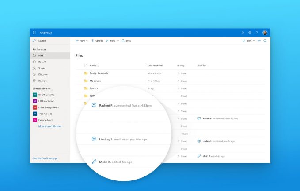The image size is (300, 191).
Task: Open the Mock Ups folder
Action: point(95,81)
